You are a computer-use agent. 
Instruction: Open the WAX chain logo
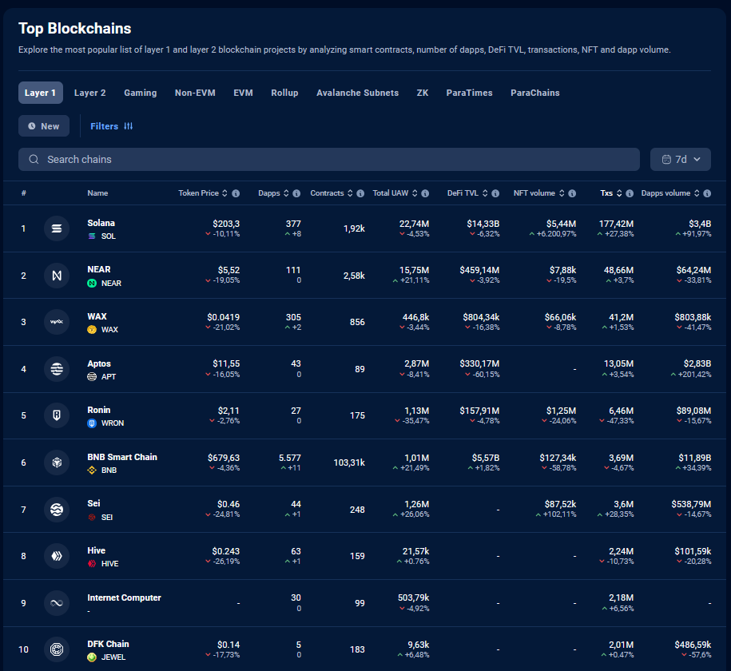[57, 322]
